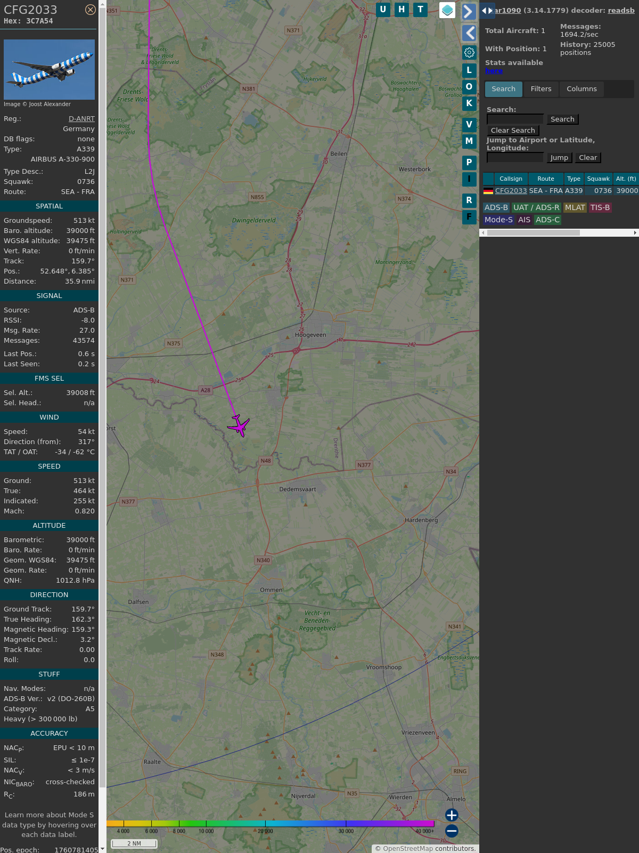The width and height of the screenshot is (639, 853).
Task: Click the magenta aircraft icon on map
Action: point(239,425)
